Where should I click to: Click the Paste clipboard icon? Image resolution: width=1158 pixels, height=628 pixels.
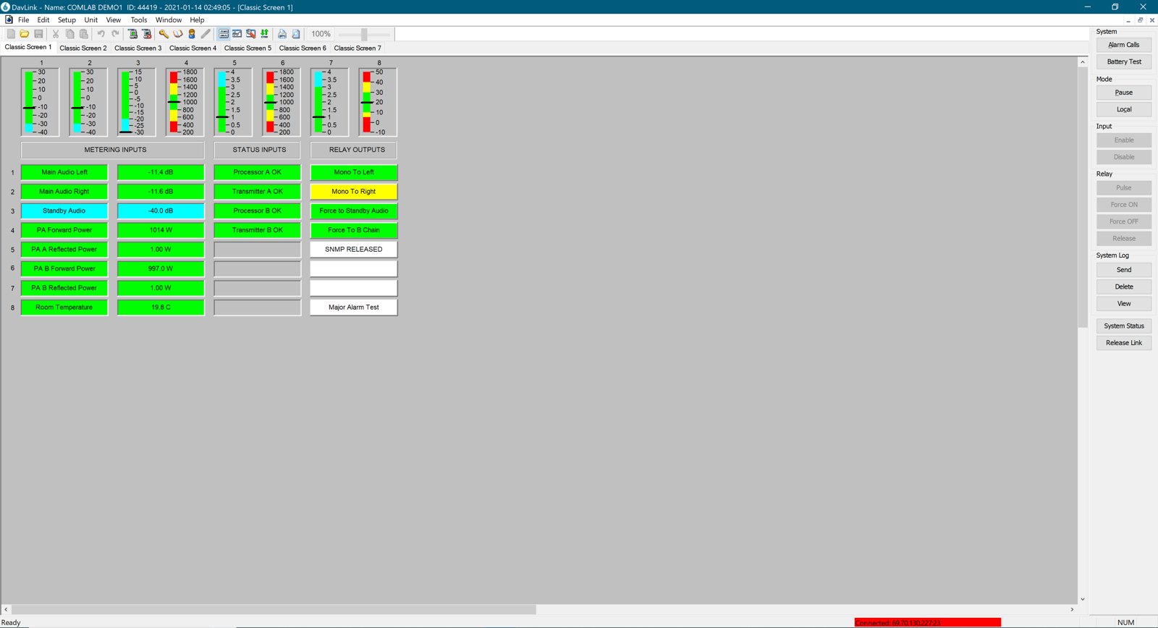point(83,34)
